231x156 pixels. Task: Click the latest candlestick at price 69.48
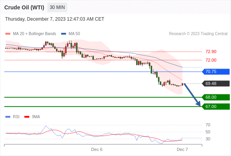point(182,84)
